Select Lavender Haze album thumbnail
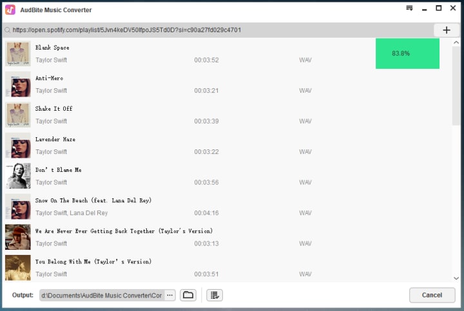 click(18, 146)
